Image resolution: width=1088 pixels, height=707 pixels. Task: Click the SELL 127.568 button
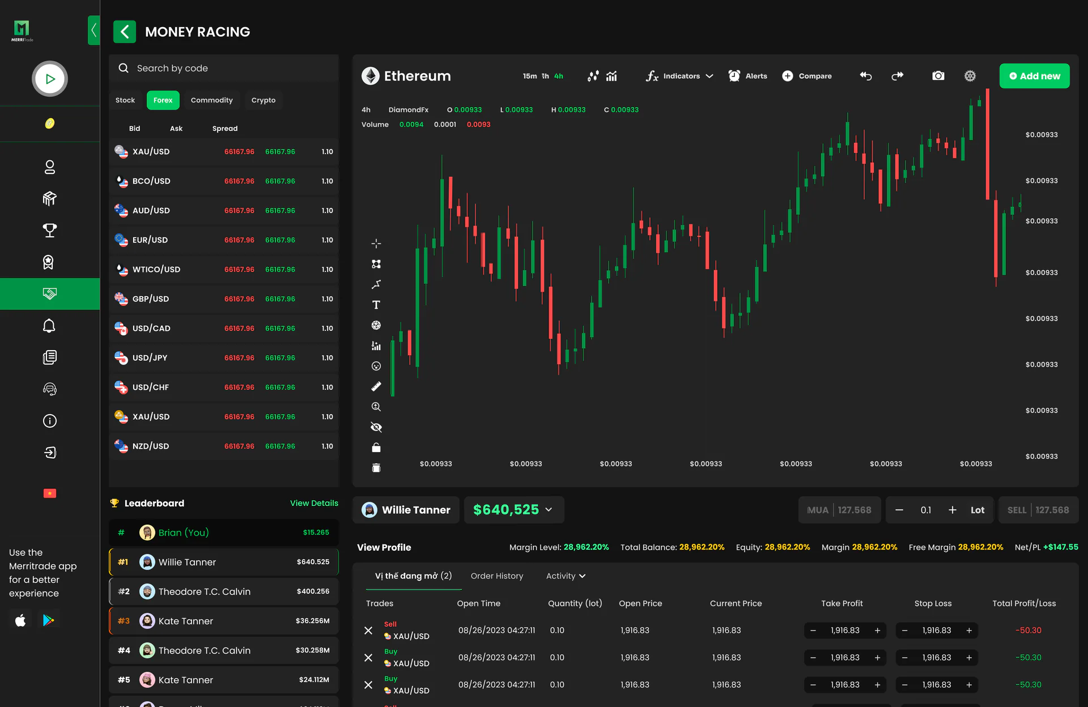pos(1039,510)
